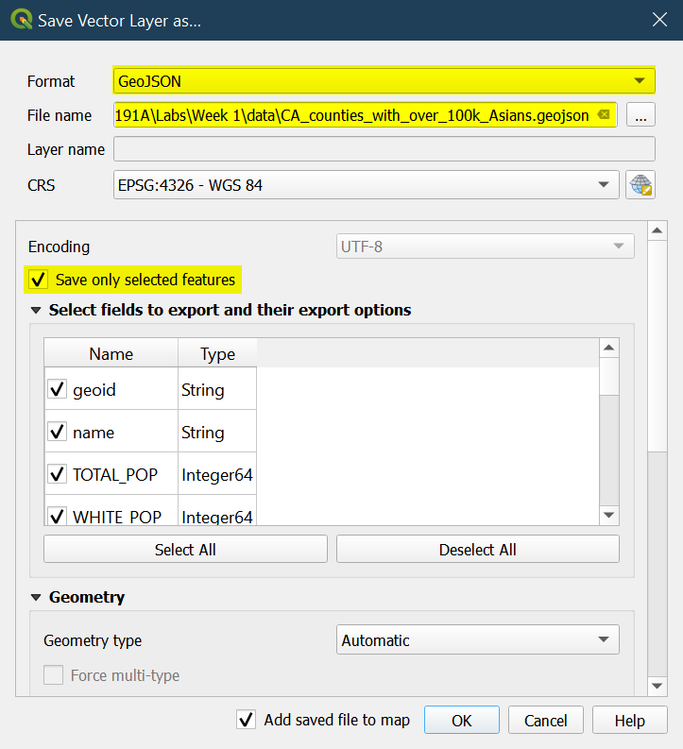
Task: Clear the file name with the X icon
Action: [x=604, y=115]
